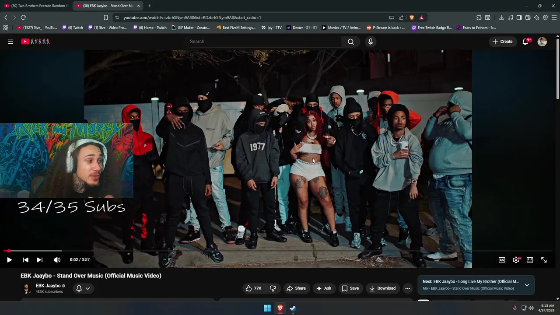
Task: Click the EBK Jaaybo channel avatar
Action: tap(27, 288)
